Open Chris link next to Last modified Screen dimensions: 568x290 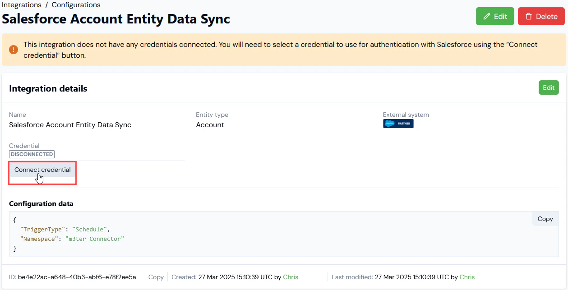(467, 277)
